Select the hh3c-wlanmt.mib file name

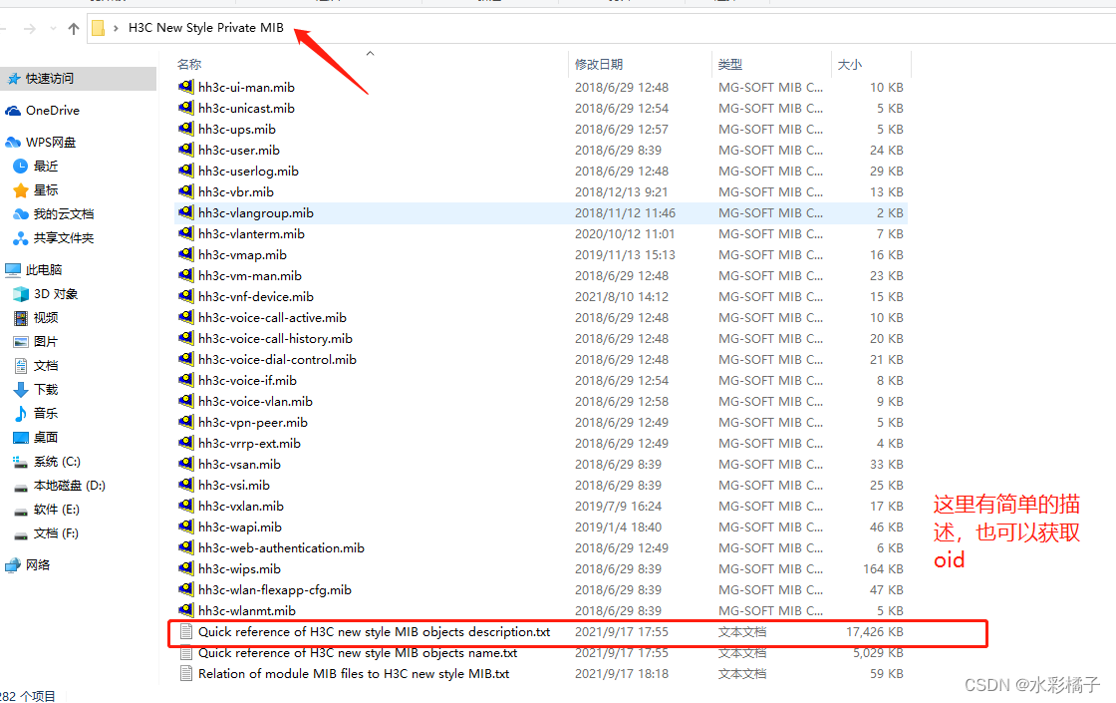[247, 610]
